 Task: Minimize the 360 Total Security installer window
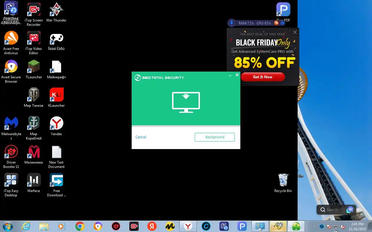point(230,75)
